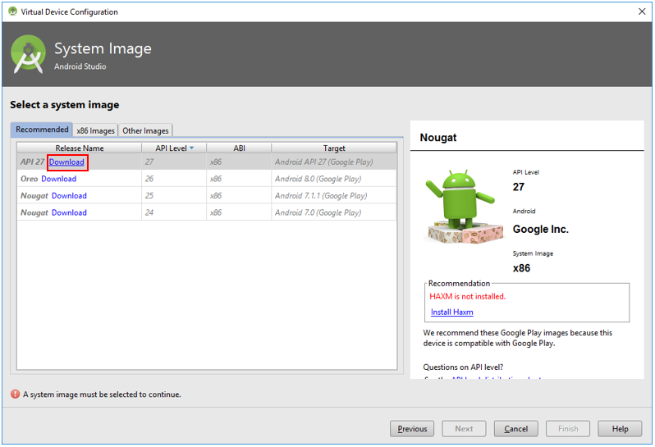655x447 pixels.
Task: Select row with target Android 7.1.1 (Google Play)
Action: click(x=207, y=195)
